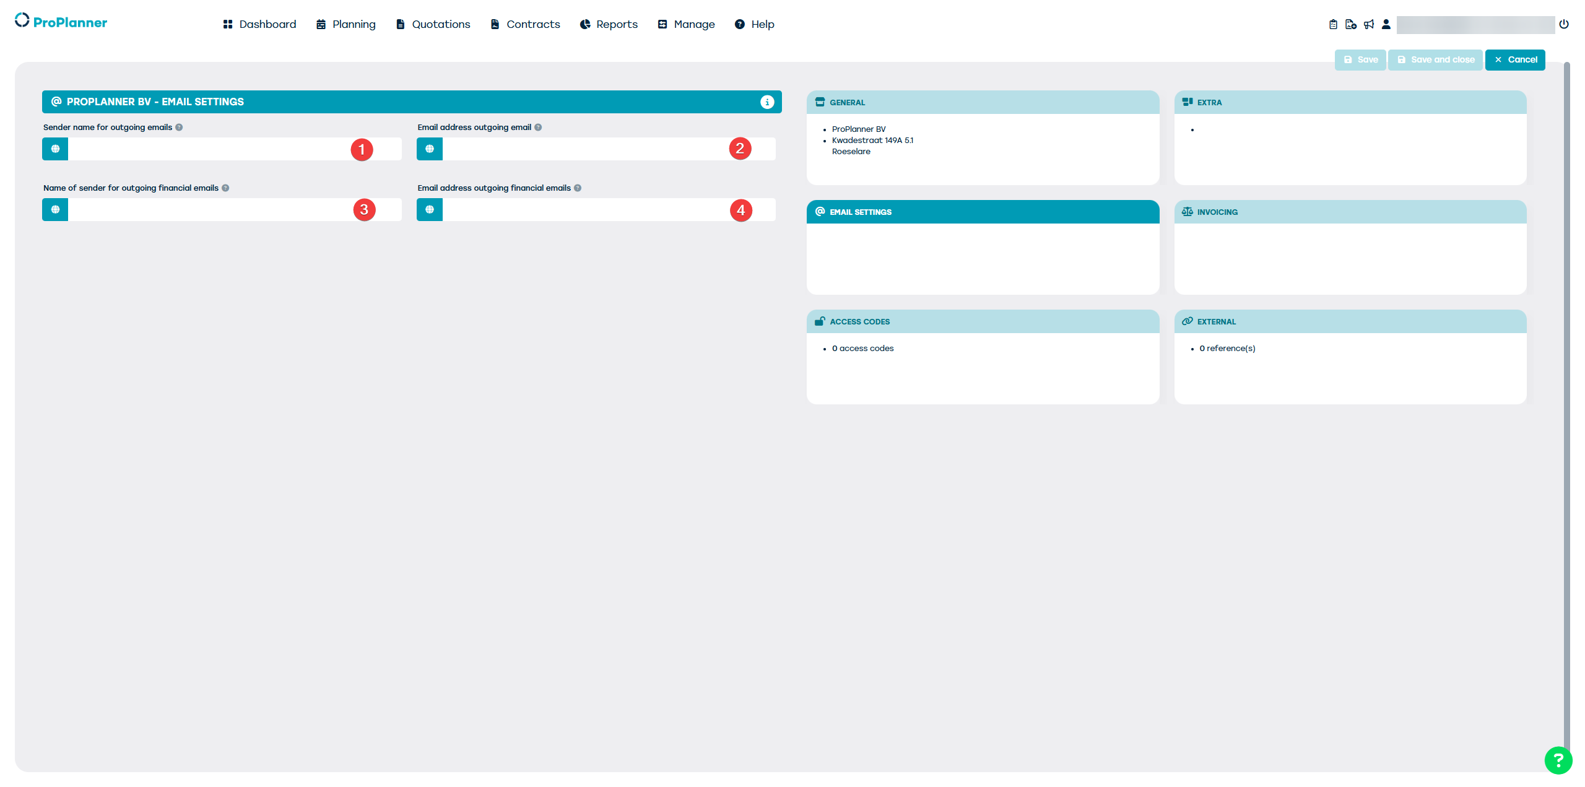Image resolution: width=1585 pixels, height=787 pixels.
Task: Click the add document report icon
Action: point(1351,24)
